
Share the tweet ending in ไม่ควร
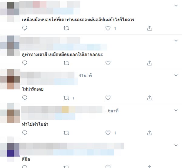[150, 28]
